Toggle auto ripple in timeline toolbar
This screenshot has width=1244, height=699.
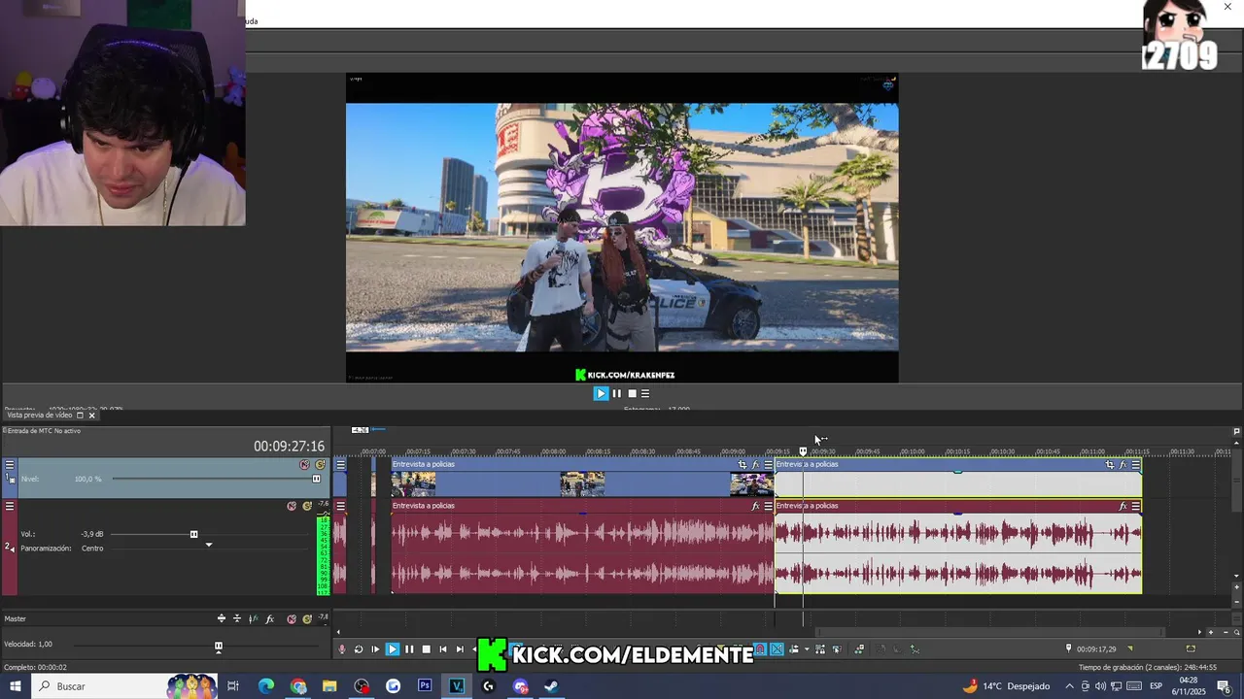click(x=794, y=649)
